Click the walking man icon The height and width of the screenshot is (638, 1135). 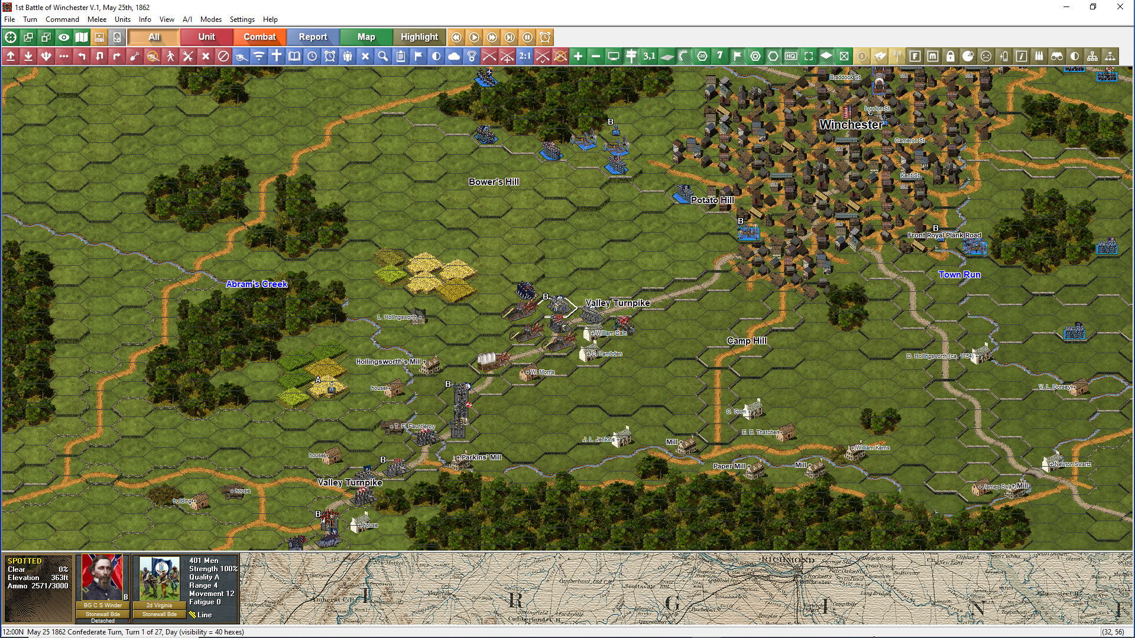click(170, 56)
